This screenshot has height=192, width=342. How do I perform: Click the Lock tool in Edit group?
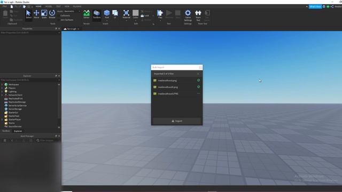pos(145,15)
